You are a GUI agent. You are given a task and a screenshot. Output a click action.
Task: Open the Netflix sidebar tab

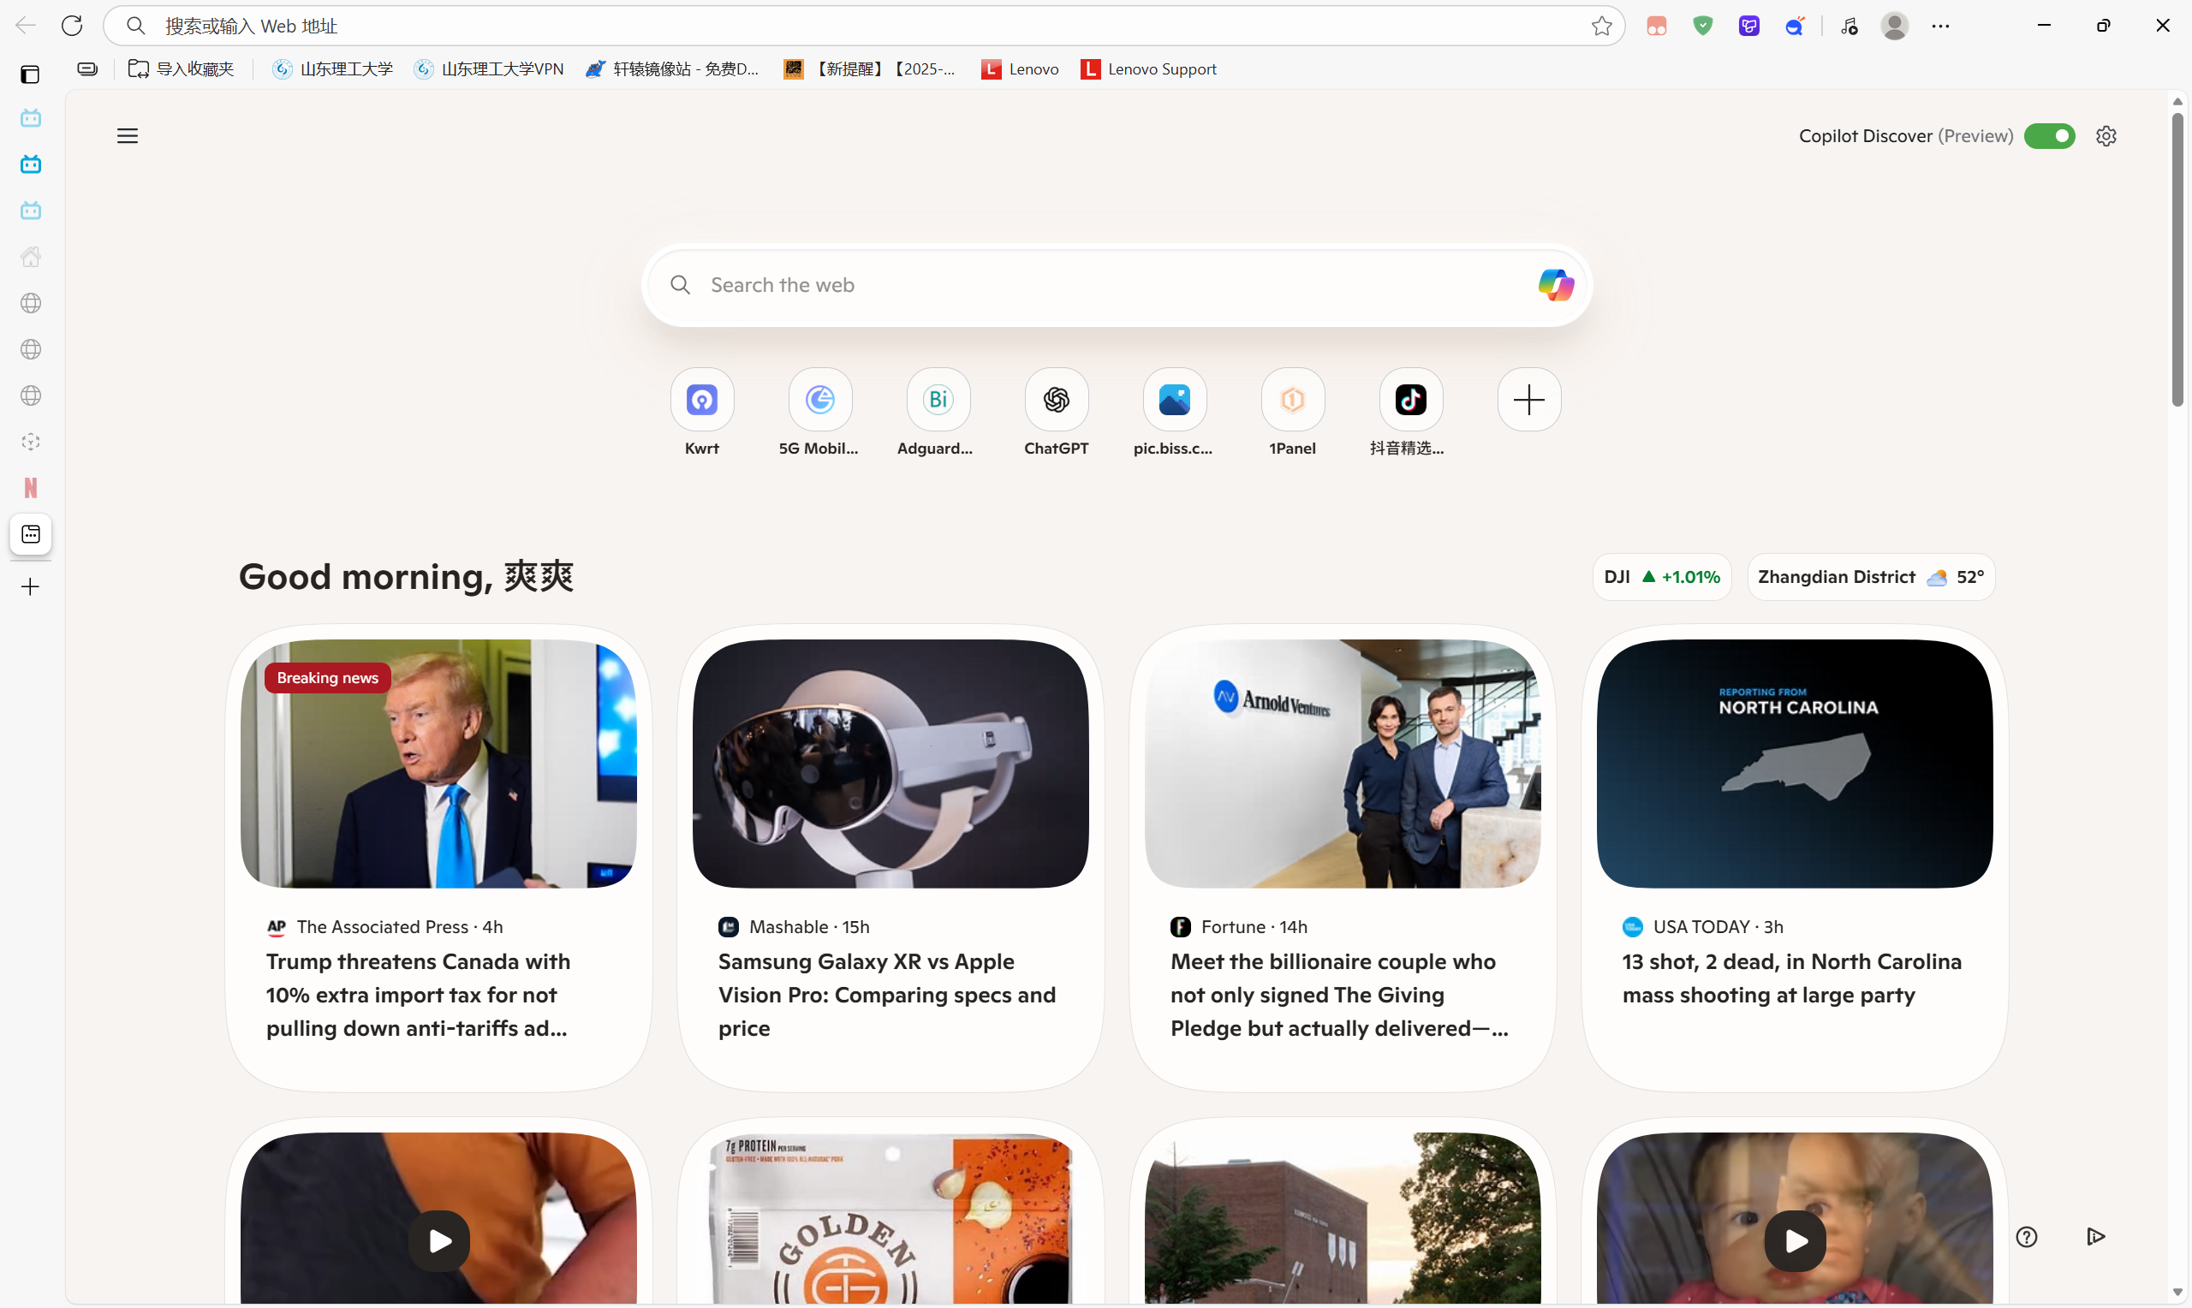31,487
